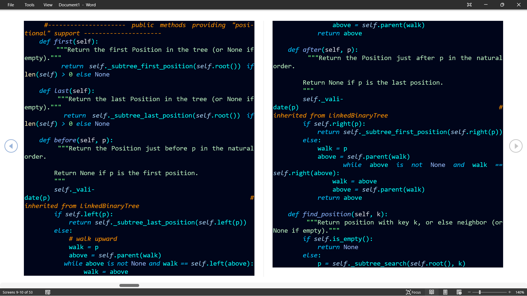527x296 pixels.
Task: Click 'Return None if p is the last position.' text
Action: [x=373, y=83]
